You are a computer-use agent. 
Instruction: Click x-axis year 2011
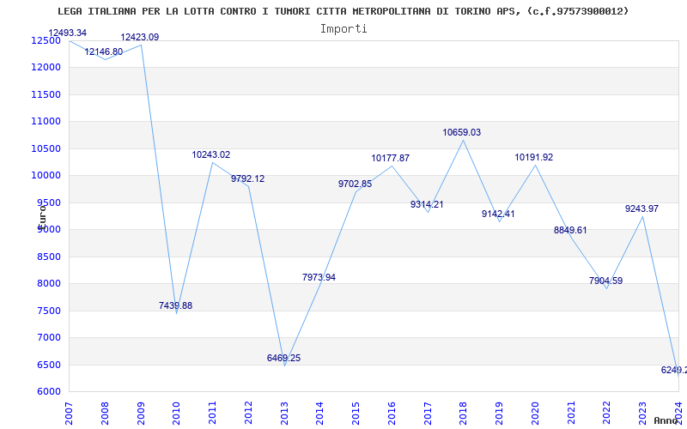click(x=212, y=414)
